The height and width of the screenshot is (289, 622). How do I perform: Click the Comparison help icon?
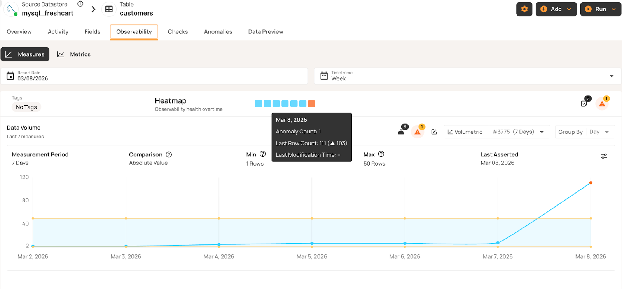click(169, 154)
